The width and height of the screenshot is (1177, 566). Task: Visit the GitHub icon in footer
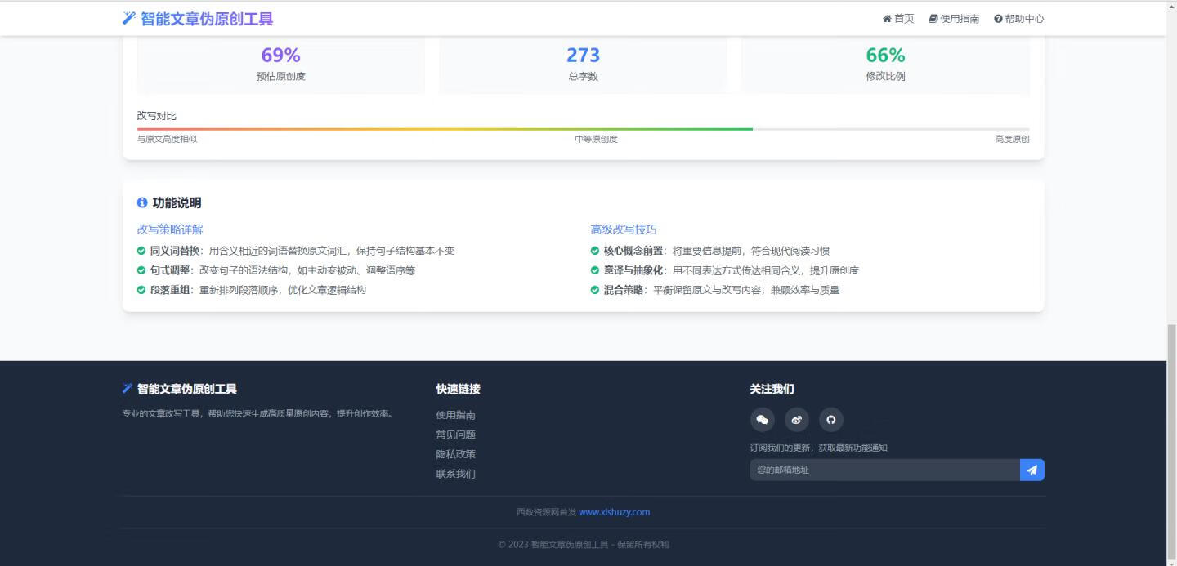point(830,419)
